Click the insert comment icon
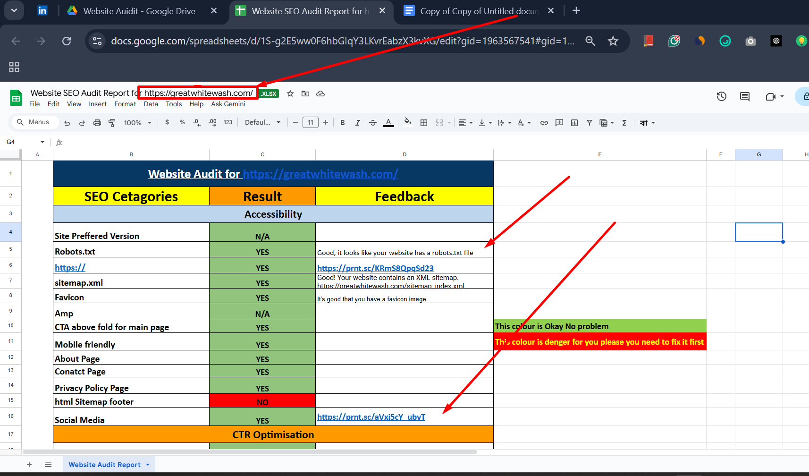The height and width of the screenshot is (476, 809). pos(559,122)
